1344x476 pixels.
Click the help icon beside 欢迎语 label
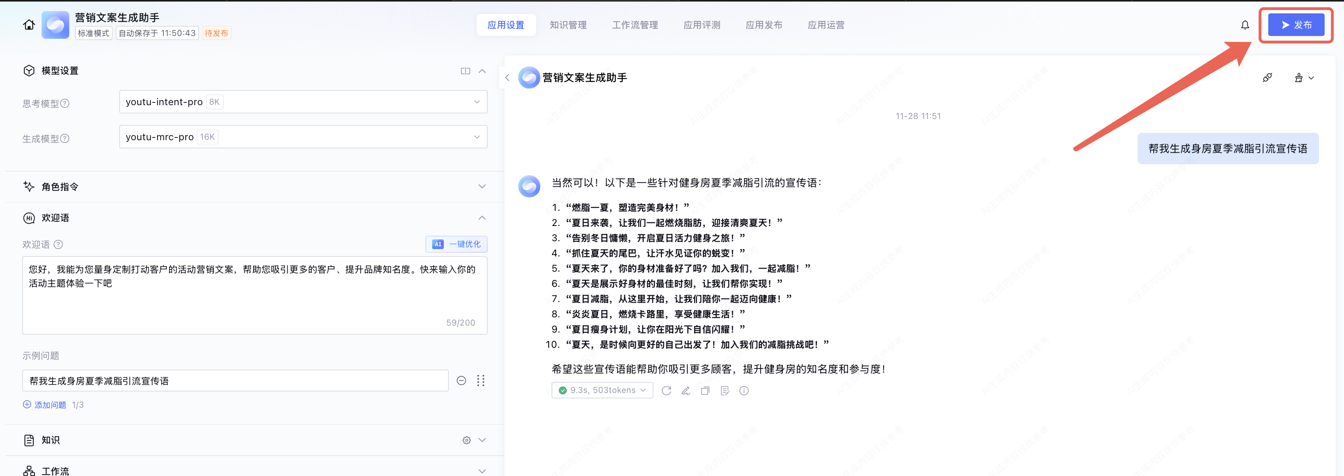59,244
